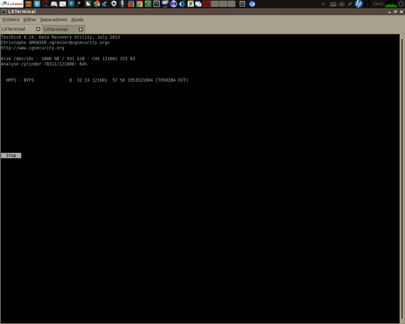Open the keyboard and pen launcher

(54, 4)
